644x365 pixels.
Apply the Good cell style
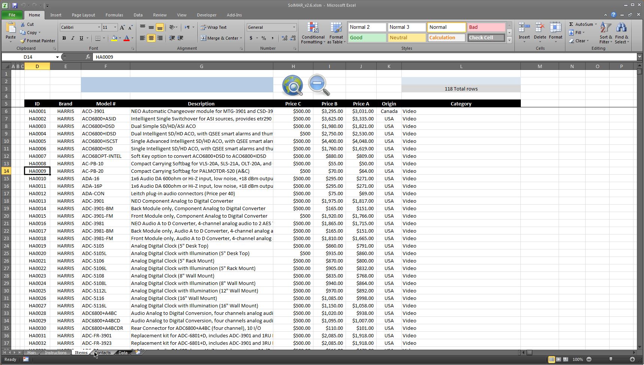tap(367, 38)
